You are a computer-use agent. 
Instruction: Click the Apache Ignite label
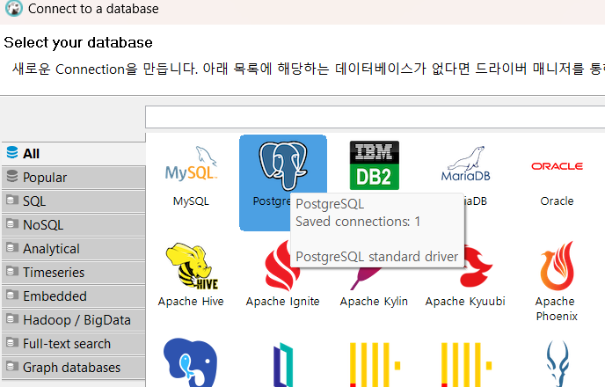[283, 302]
